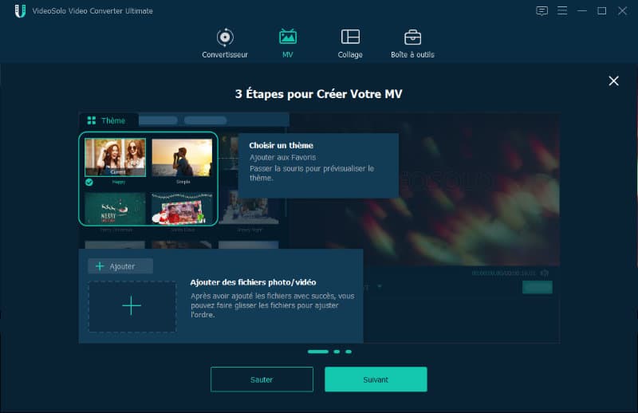Toggle the checkmark on the Happy theme
The image size is (638, 413).
tap(89, 183)
